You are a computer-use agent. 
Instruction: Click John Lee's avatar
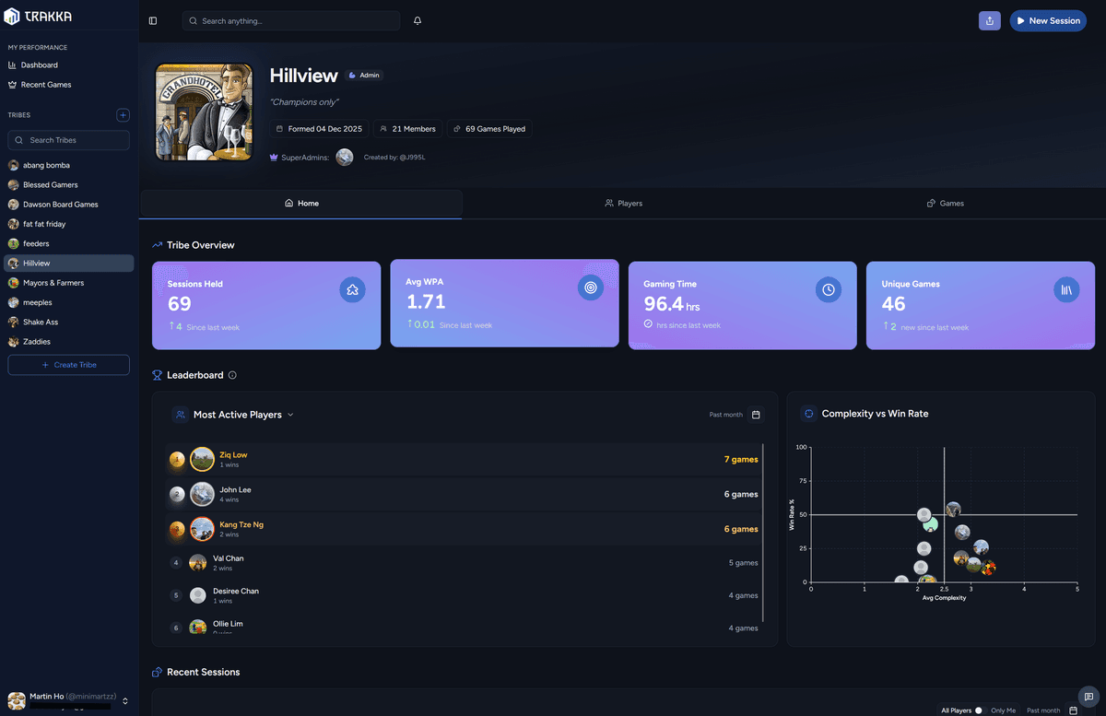pyautogui.click(x=203, y=494)
